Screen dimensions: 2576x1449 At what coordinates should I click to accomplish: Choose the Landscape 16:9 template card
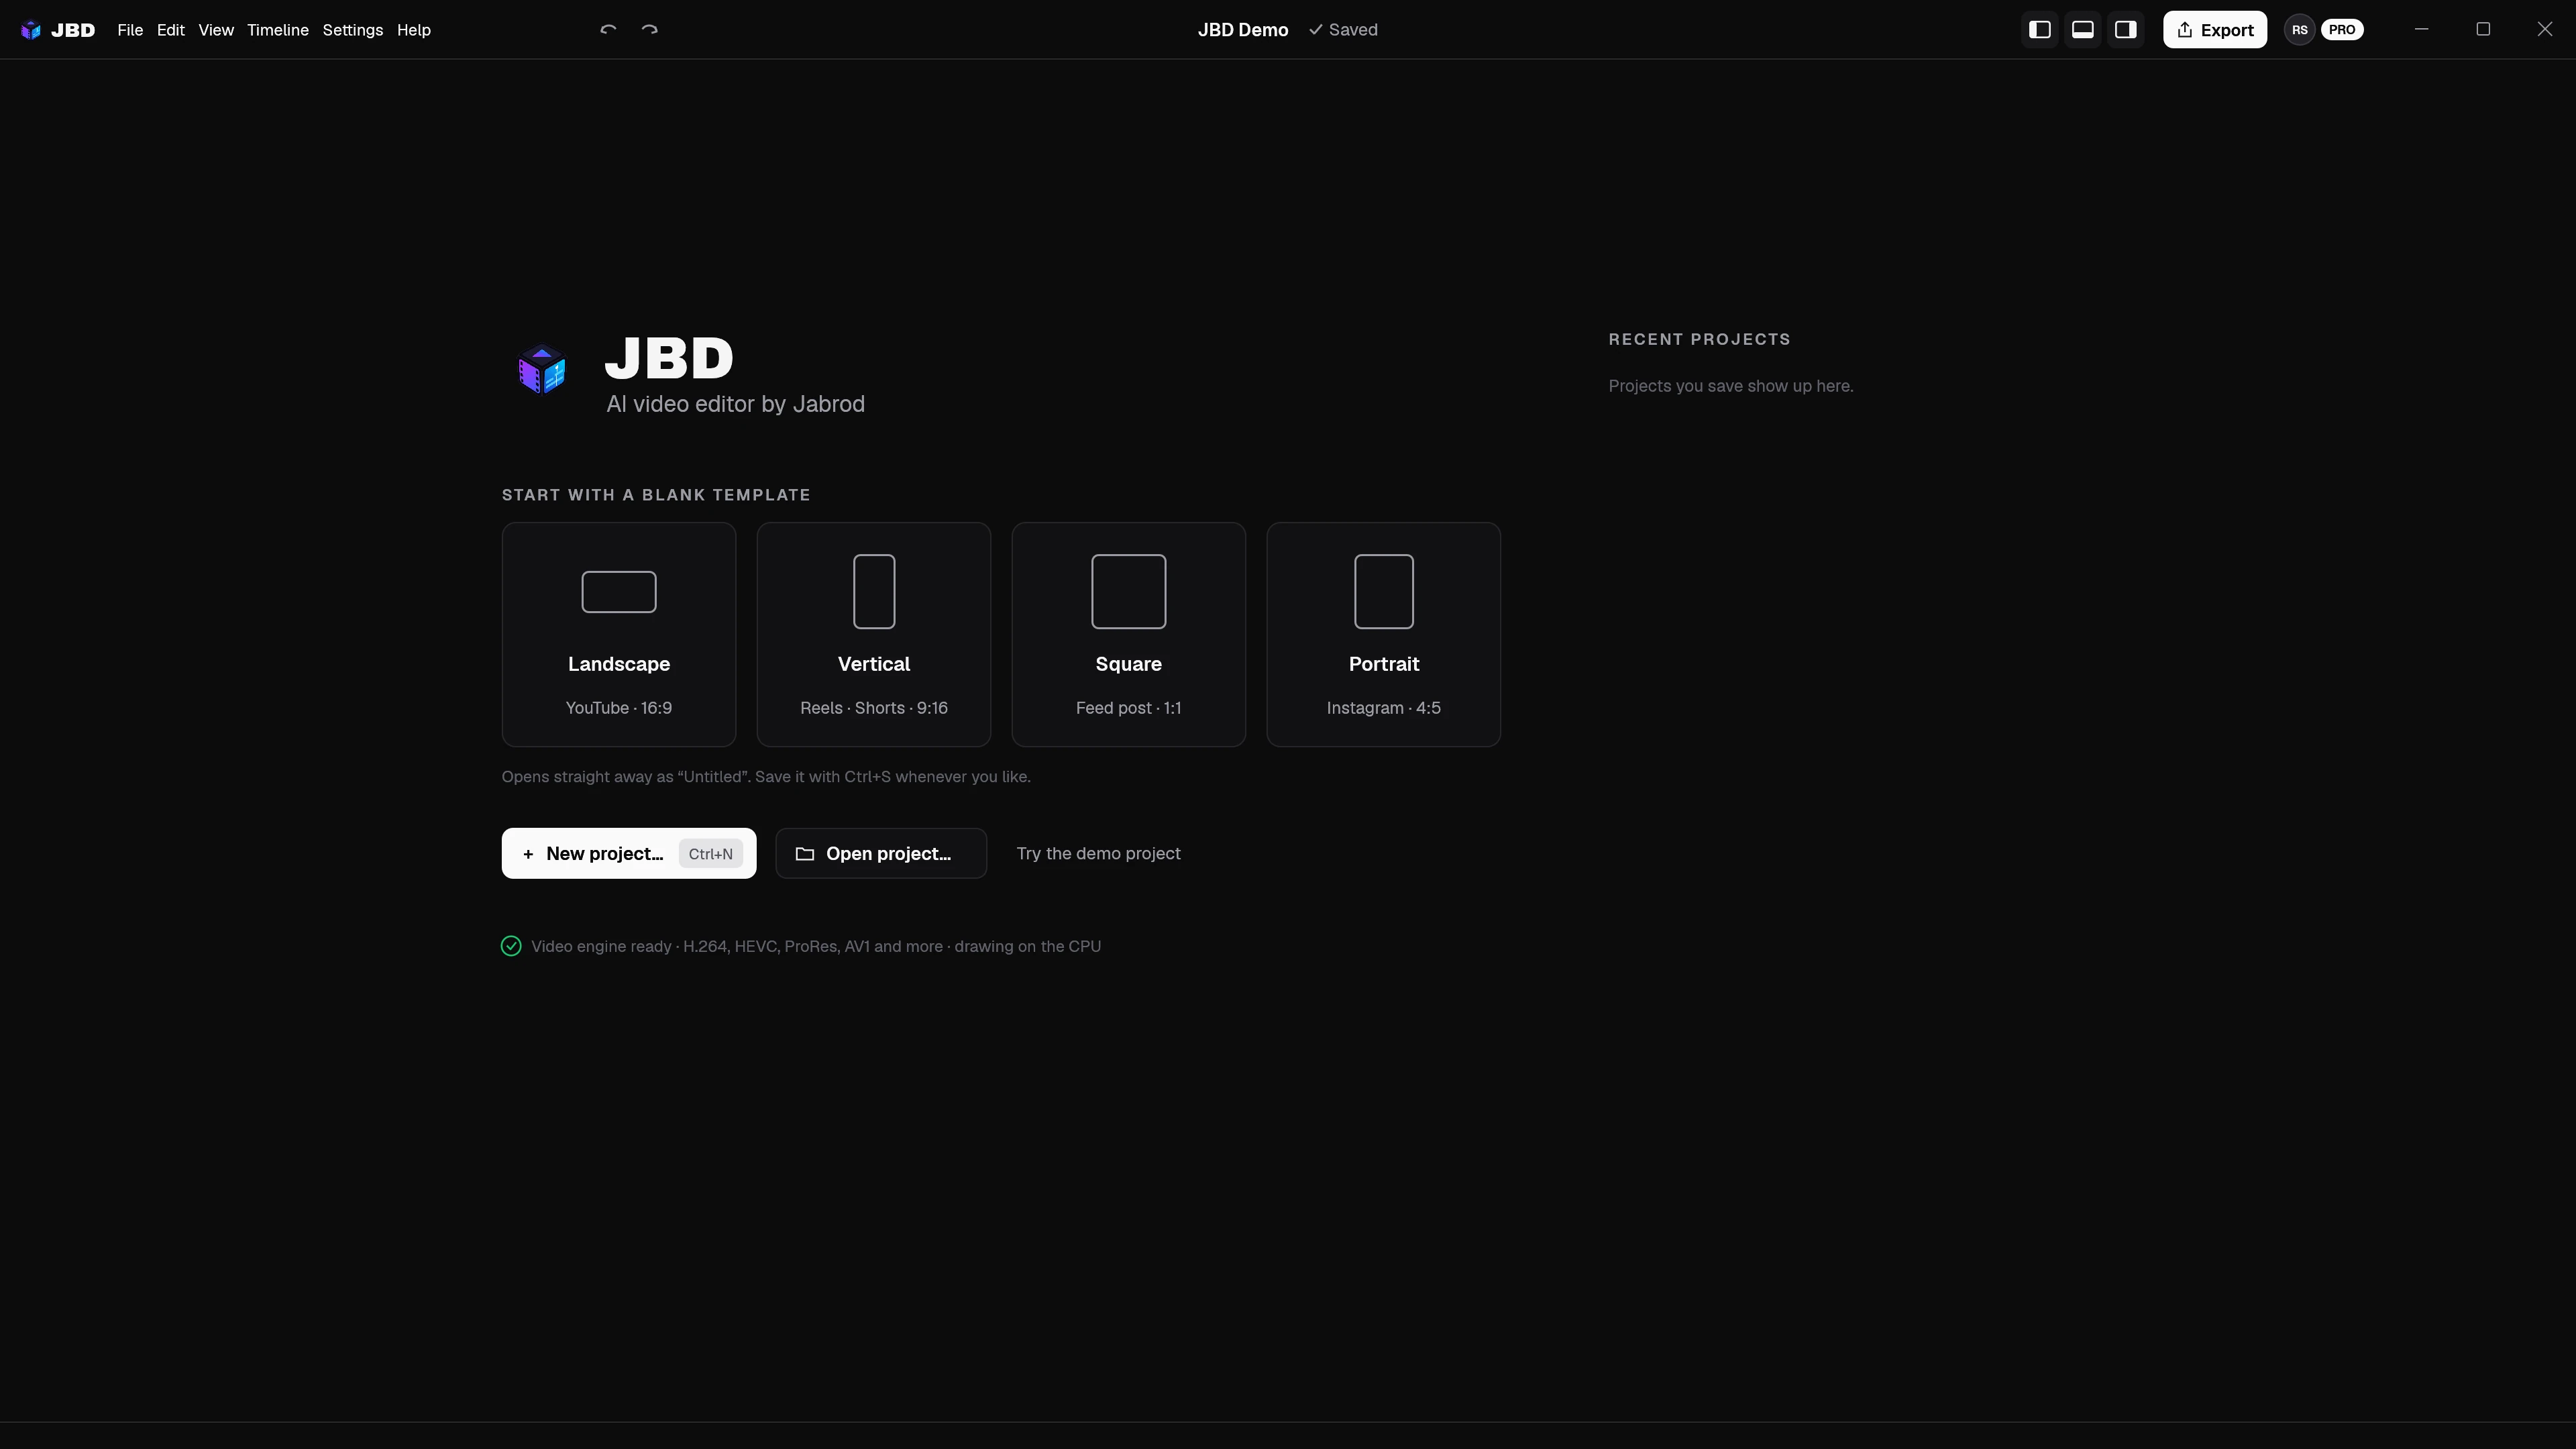[x=619, y=634]
